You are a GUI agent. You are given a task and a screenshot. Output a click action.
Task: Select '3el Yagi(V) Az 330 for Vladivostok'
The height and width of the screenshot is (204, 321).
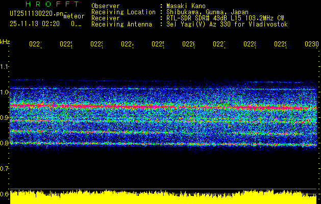point(227,24)
